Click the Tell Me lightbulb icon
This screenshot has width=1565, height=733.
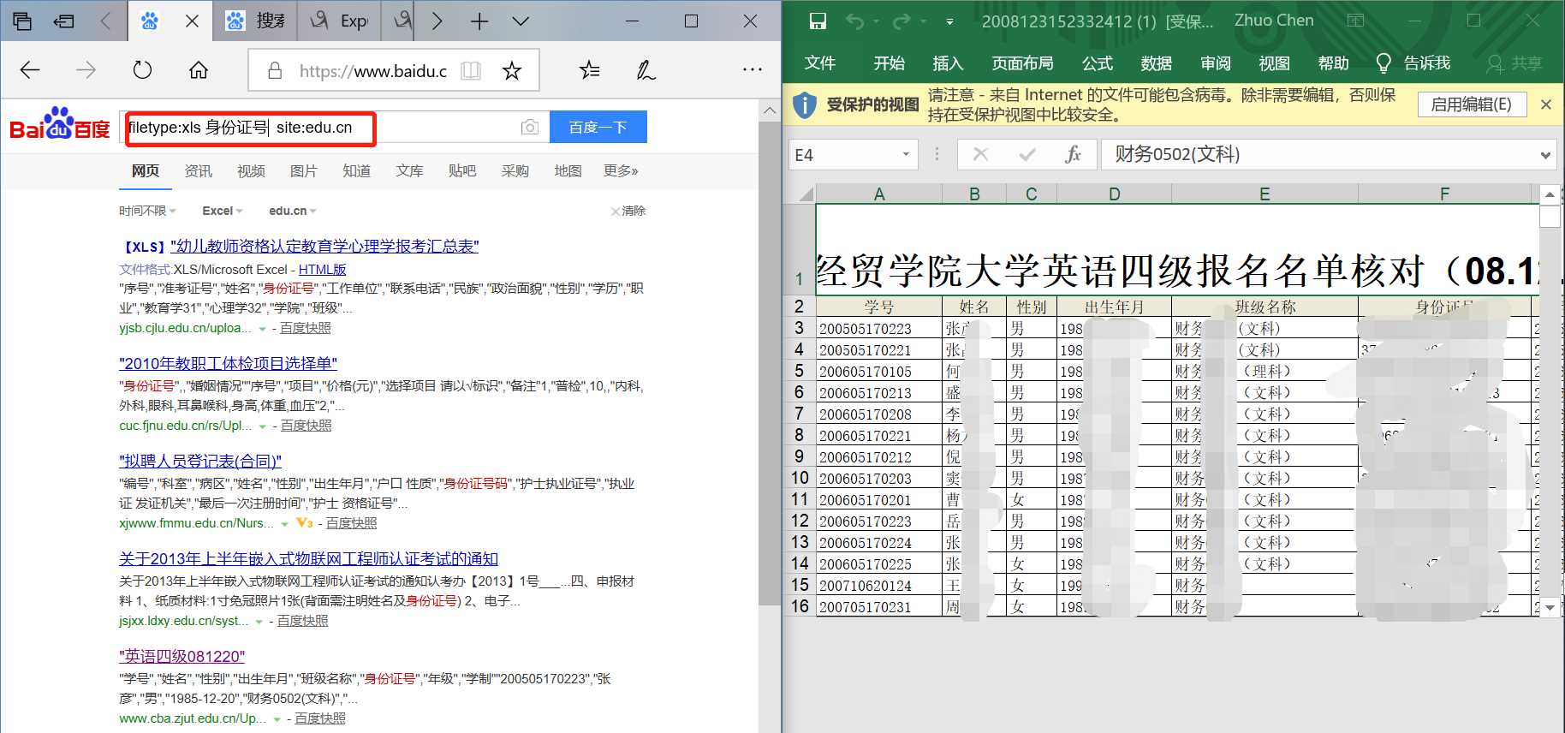(x=1383, y=63)
